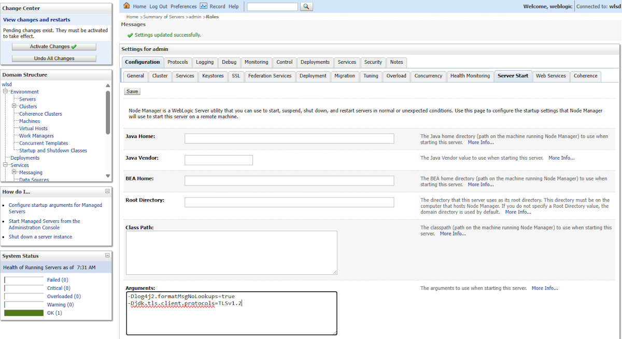Click the green OK health bar
Screen dimensions: 622x339
(x=23, y=313)
